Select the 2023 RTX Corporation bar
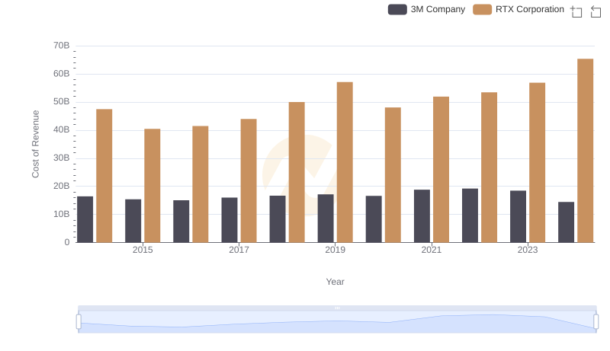 coord(538,162)
